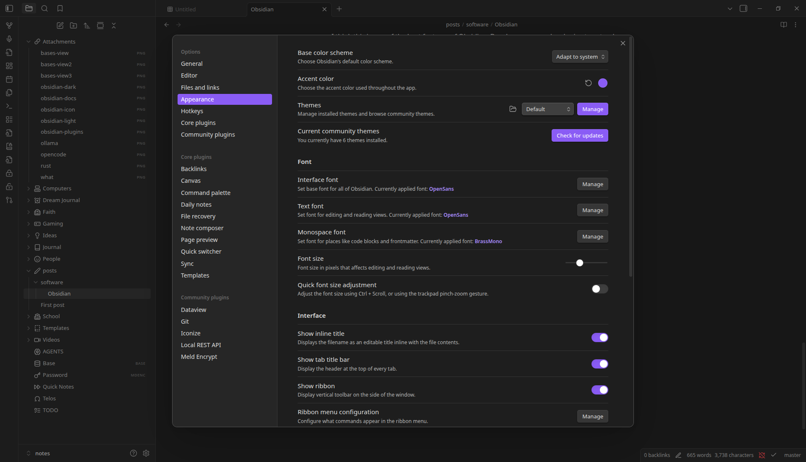
Task: Open the sort order menu icon
Action: click(x=87, y=26)
